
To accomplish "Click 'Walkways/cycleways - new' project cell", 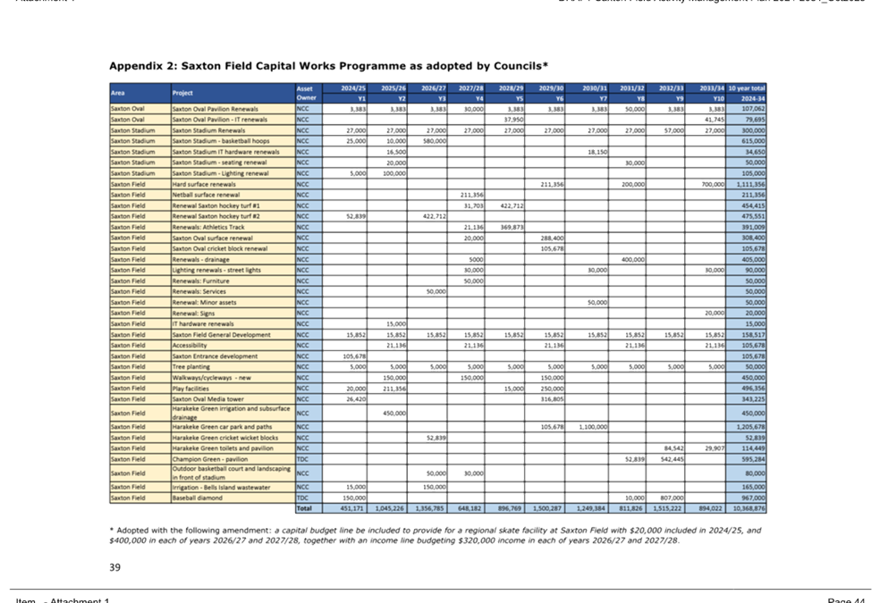I will click(233, 378).
